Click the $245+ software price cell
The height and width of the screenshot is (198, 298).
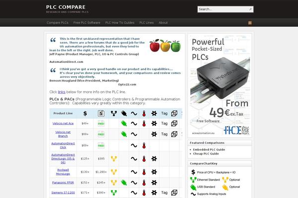click(101, 183)
